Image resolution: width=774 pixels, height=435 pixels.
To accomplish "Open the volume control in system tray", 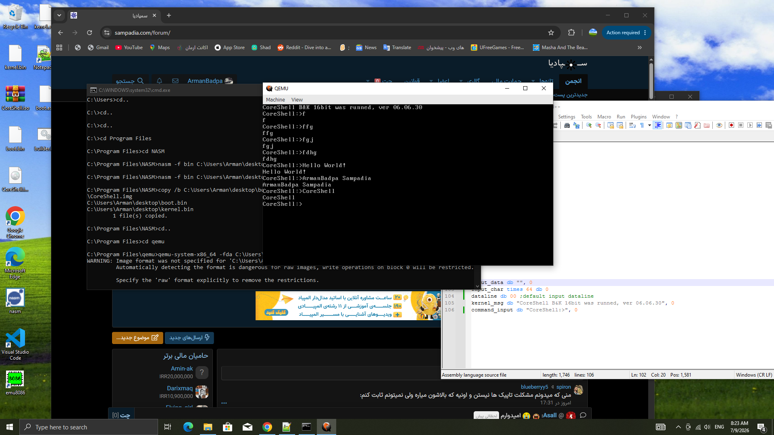I will point(707,427).
